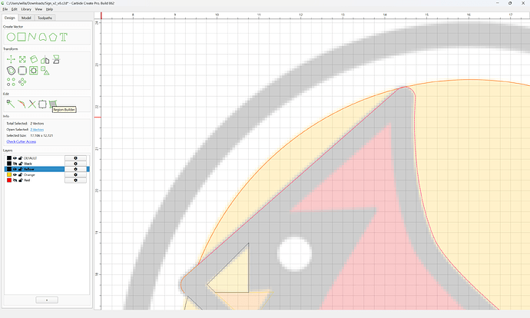Select the Polygon vector tool
This screenshot has width=530, height=318.
pos(53,37)
